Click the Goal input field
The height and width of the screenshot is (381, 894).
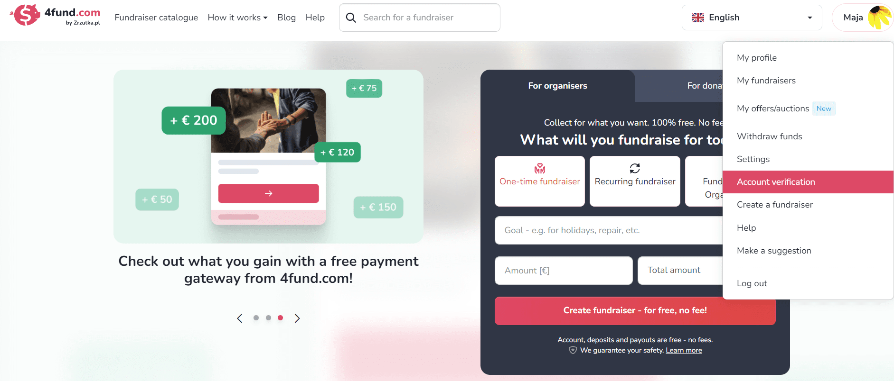click(609, 230)
